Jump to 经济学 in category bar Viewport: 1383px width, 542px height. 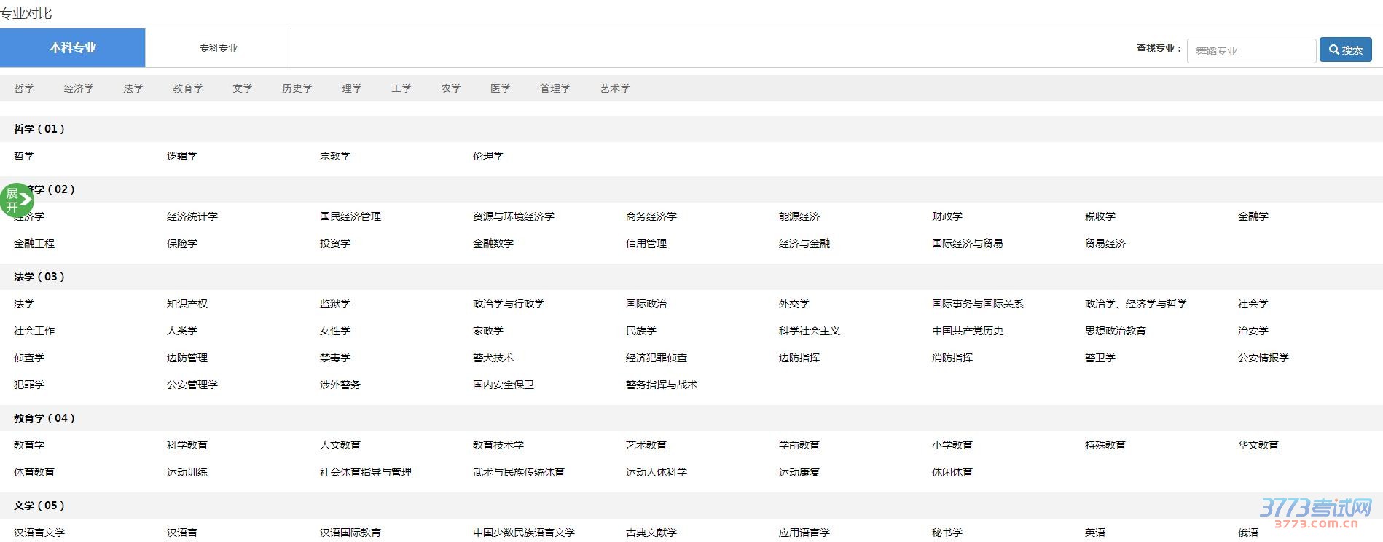[x=79, y=88]
